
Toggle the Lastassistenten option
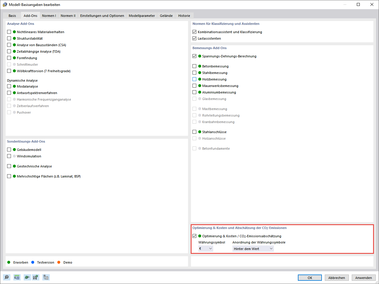pyautogui.click(x=195, y=38)
